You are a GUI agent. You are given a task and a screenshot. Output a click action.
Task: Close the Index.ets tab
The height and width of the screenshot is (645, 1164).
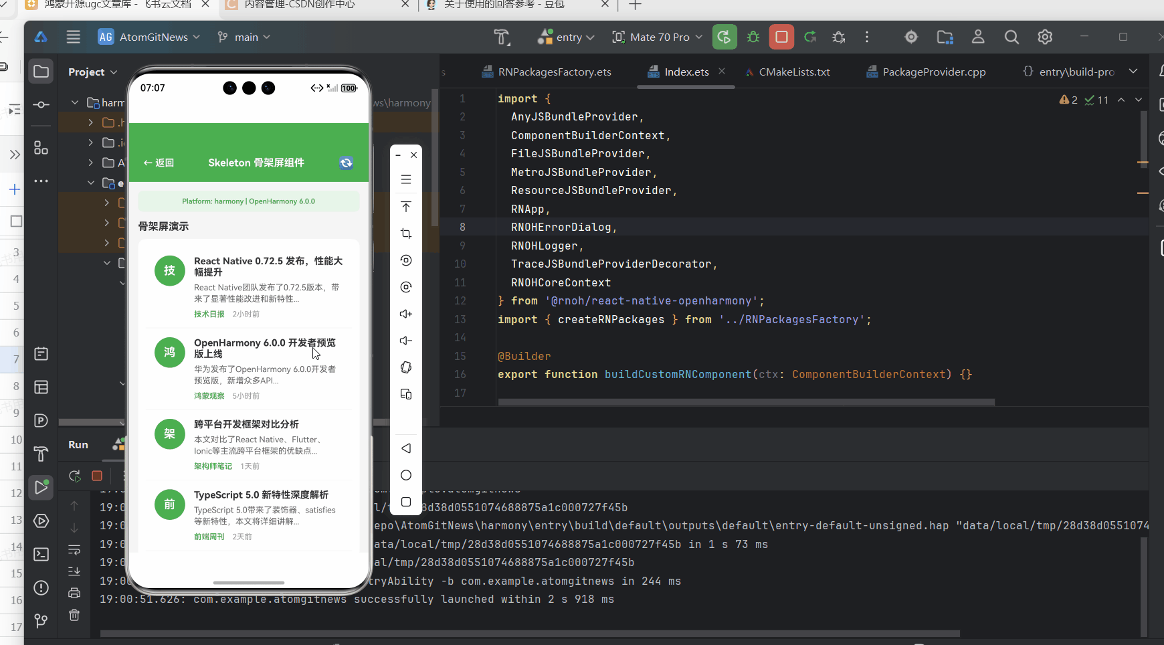coord(722,71)
